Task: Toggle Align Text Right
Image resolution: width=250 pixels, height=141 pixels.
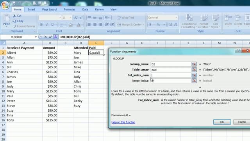Action: click(100, 24)
